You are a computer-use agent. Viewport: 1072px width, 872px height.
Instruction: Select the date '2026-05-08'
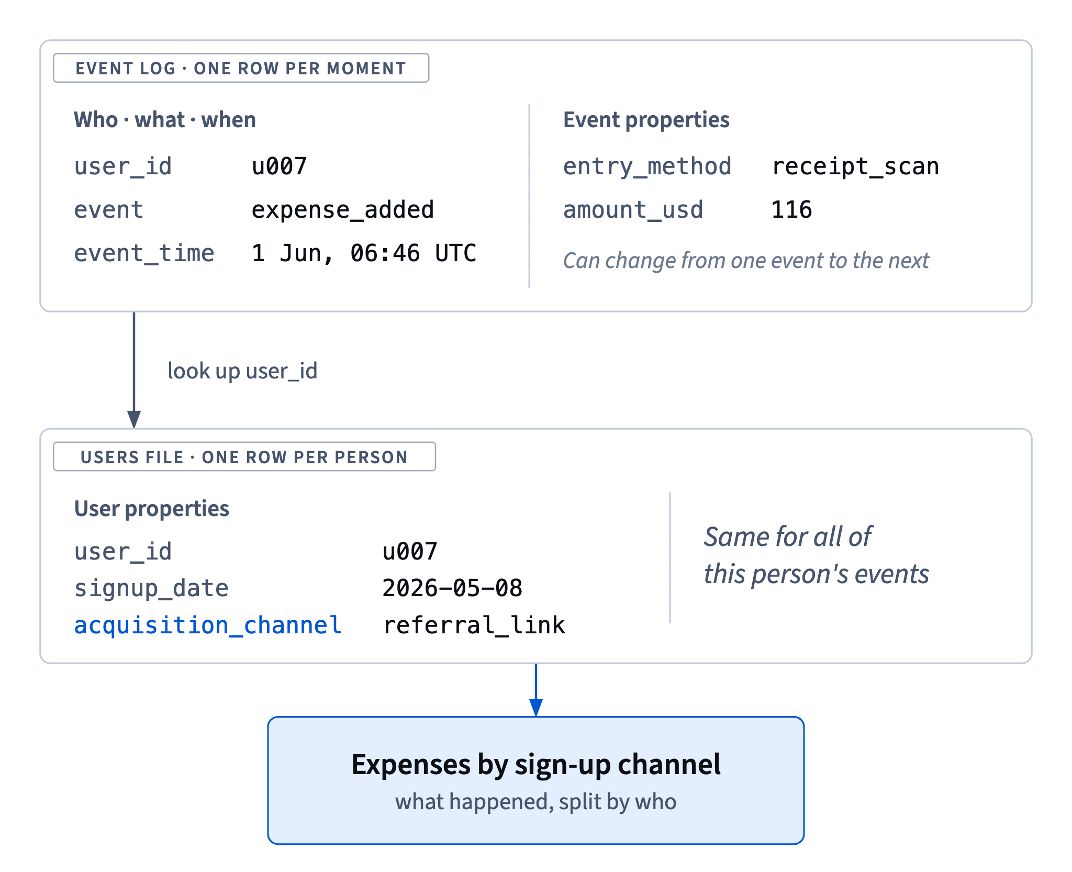pos(452,588)
